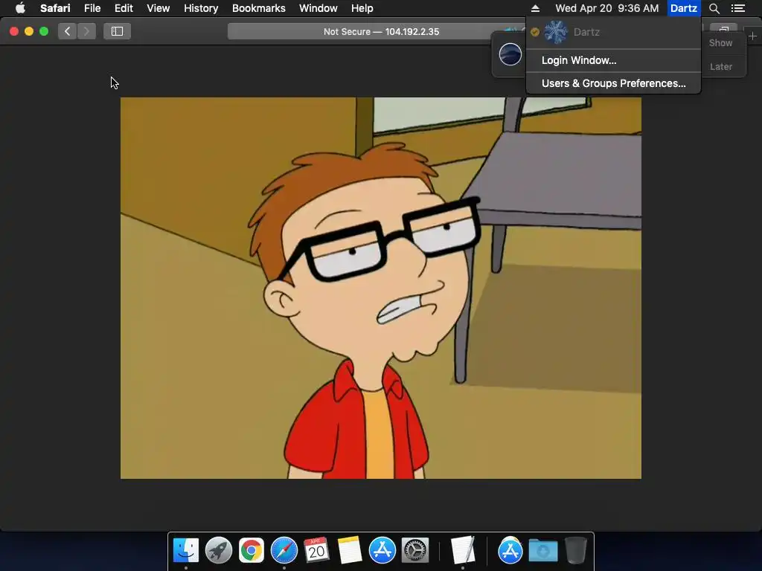
Task: Open App Store in the Dock
Action: tap(382, 550)
